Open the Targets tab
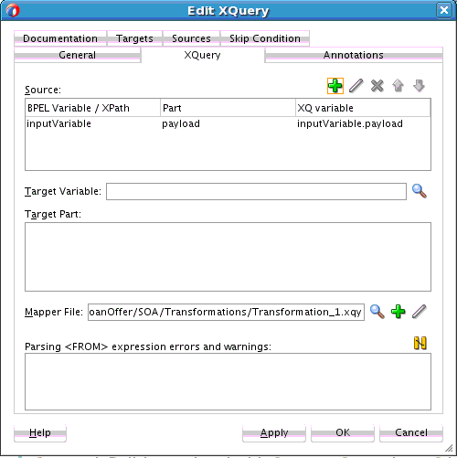 point(134,38)
